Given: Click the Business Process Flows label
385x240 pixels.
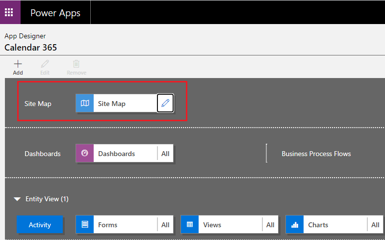Looking at the screenshot, I should click(316, 154).
